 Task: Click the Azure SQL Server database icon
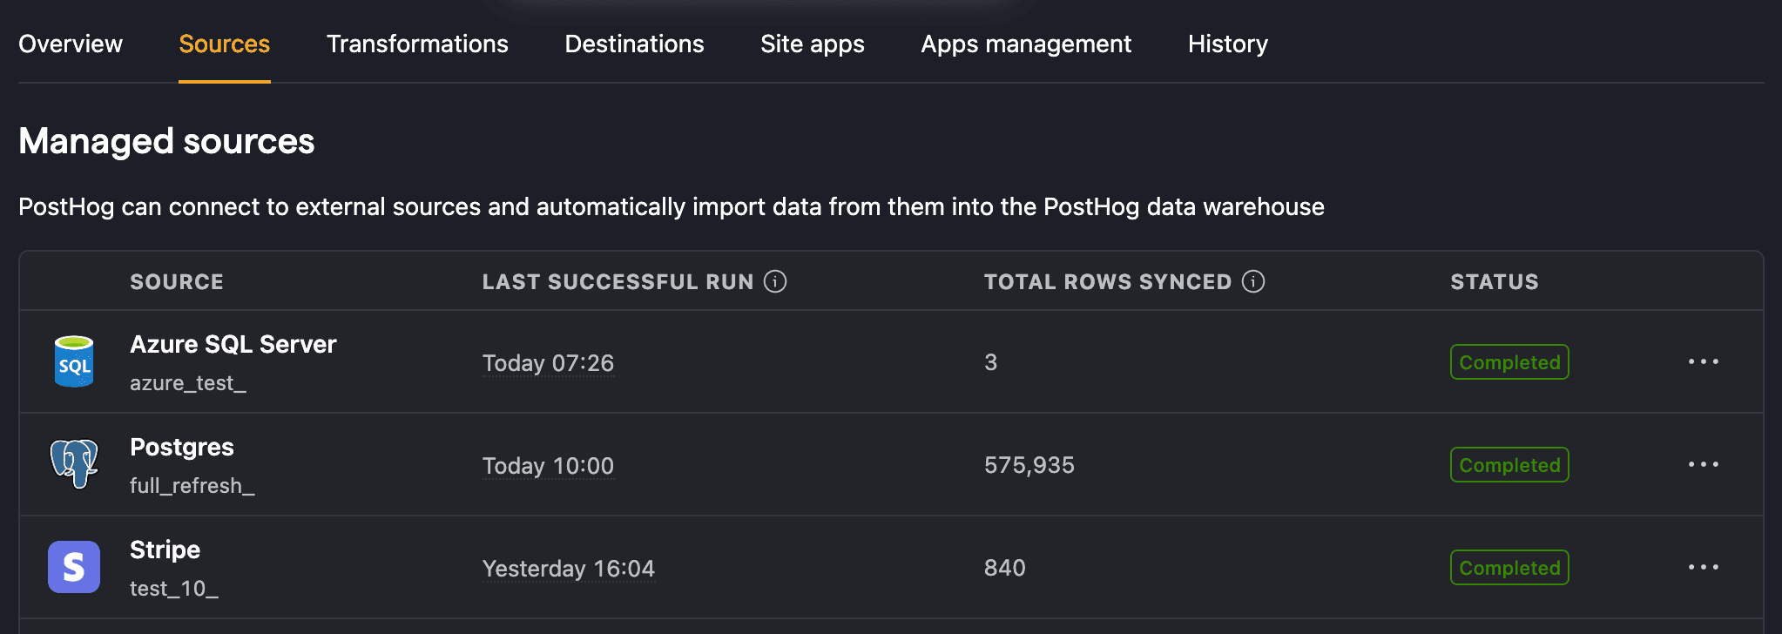pos(74,361)
